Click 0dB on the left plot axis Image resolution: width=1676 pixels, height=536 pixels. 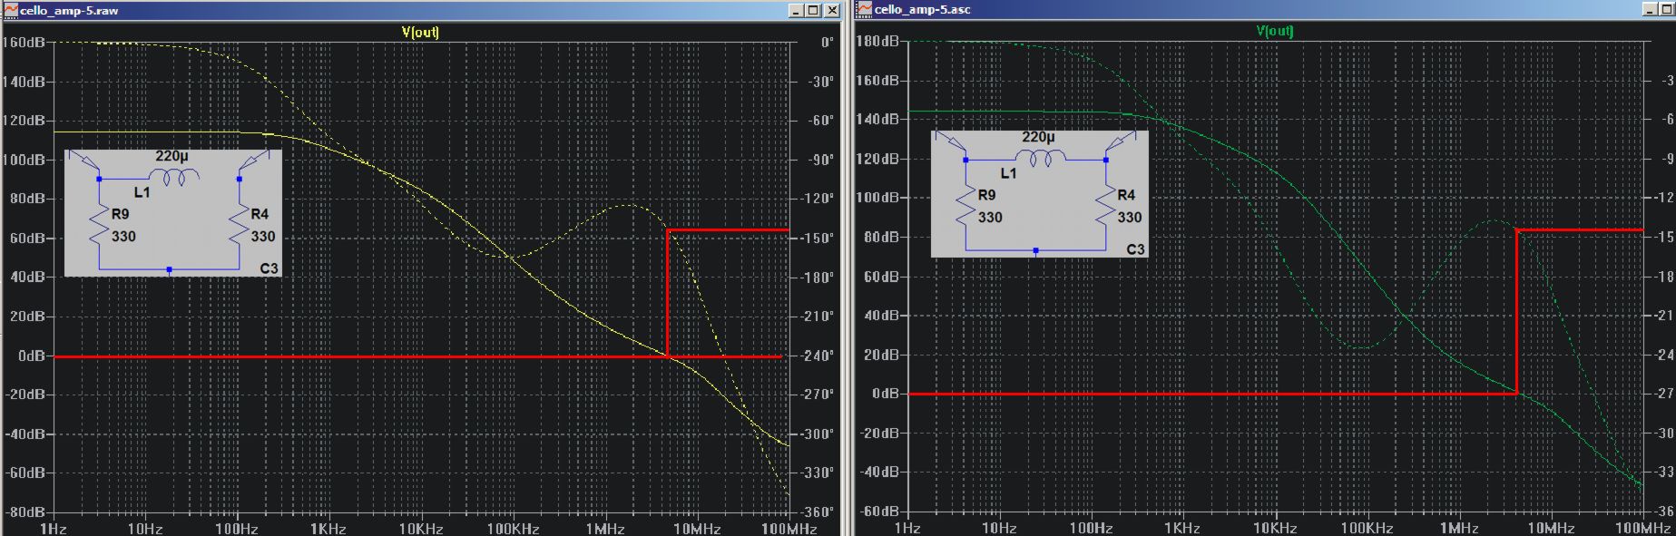32,356
